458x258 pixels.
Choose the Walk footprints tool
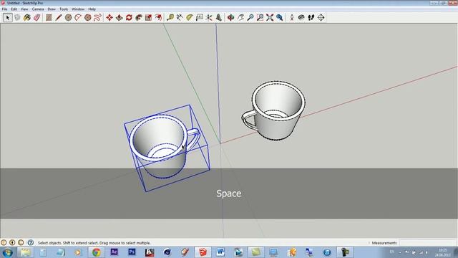tap(311, 17)
